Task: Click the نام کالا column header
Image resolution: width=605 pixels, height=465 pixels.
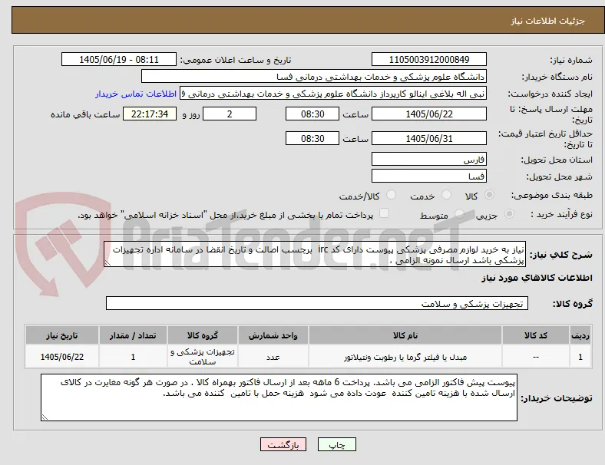Action: coord(405,335)
